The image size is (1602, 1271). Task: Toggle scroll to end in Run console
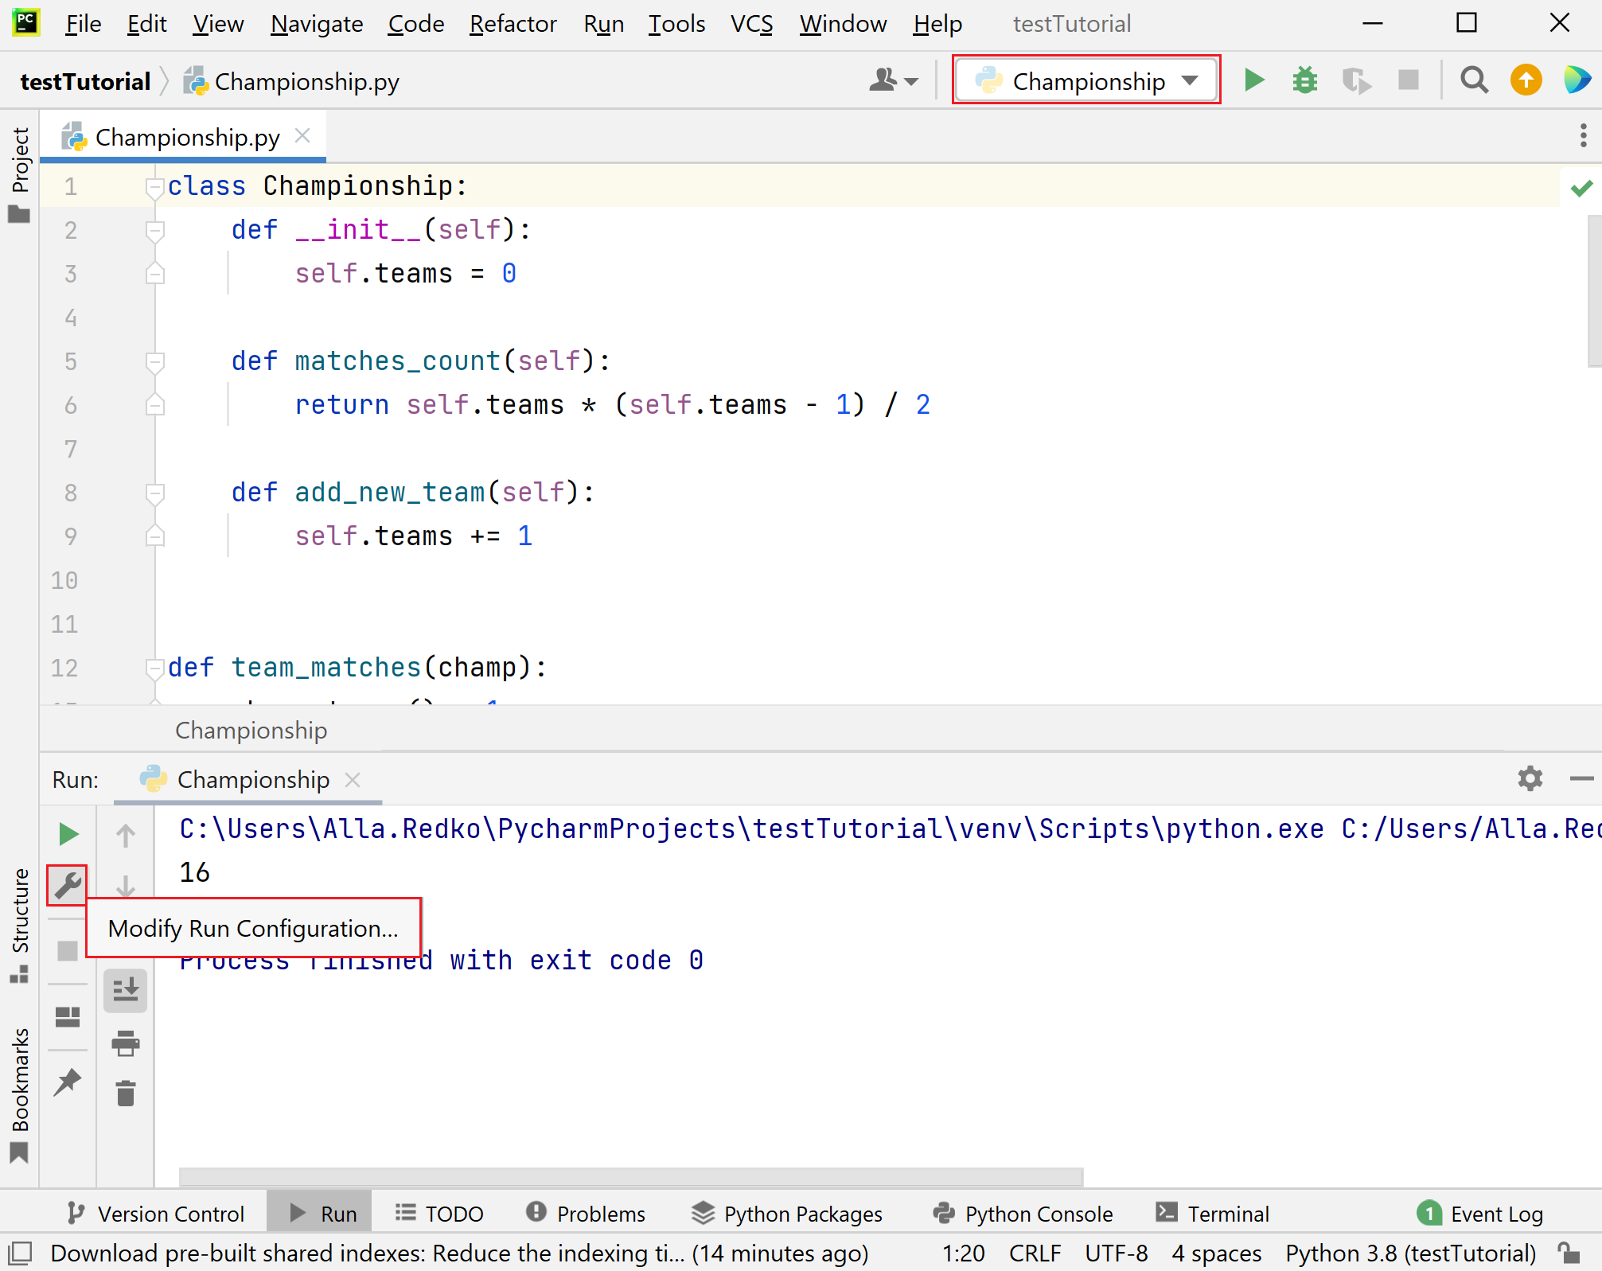point(126,991)
